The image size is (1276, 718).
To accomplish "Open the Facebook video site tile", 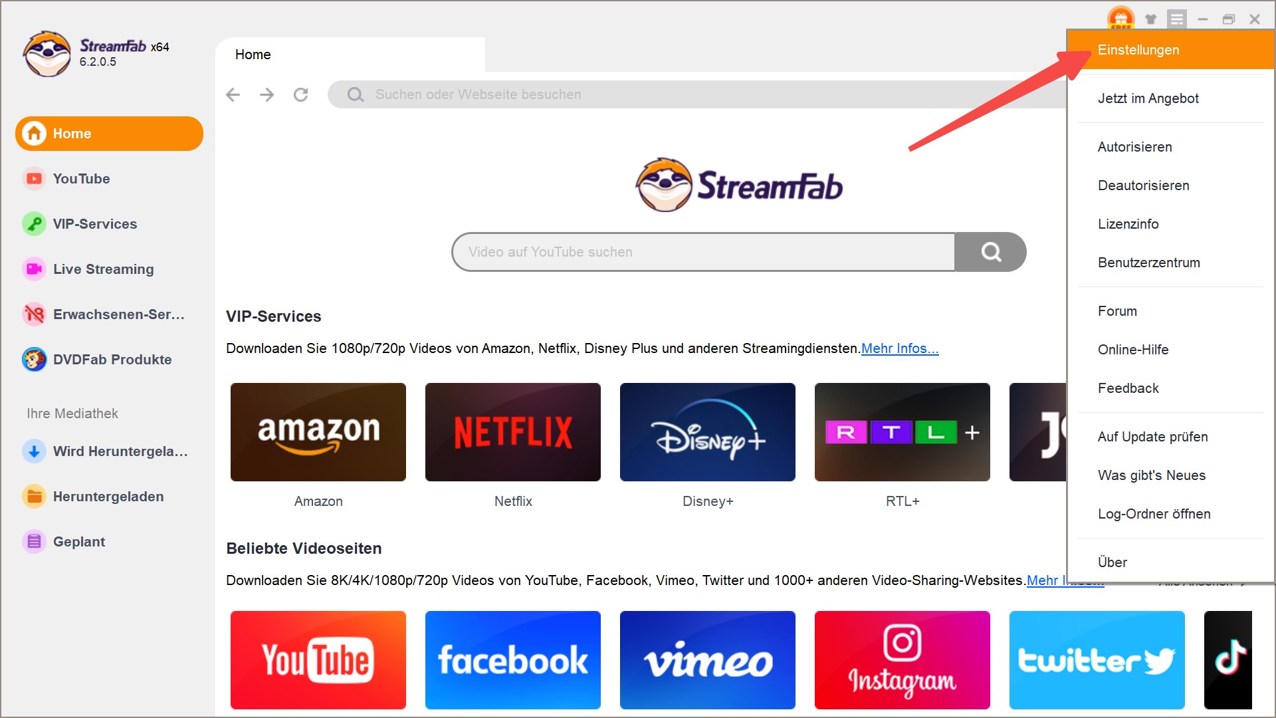I will 513,660.
